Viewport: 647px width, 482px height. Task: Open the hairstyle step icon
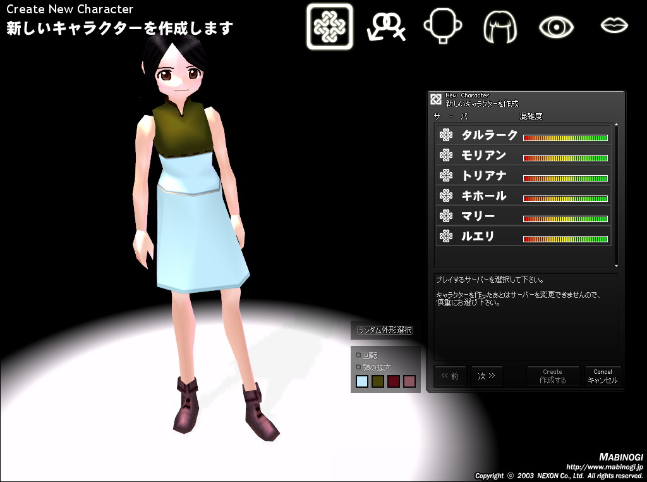[500, 27]
